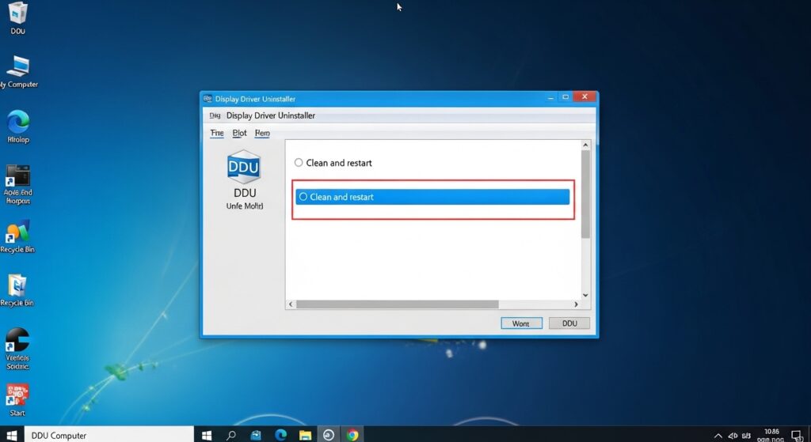Open the clock in the system tray
This screenshot has width=811, height=442.
pyautogui.click(x=771, y=436)
